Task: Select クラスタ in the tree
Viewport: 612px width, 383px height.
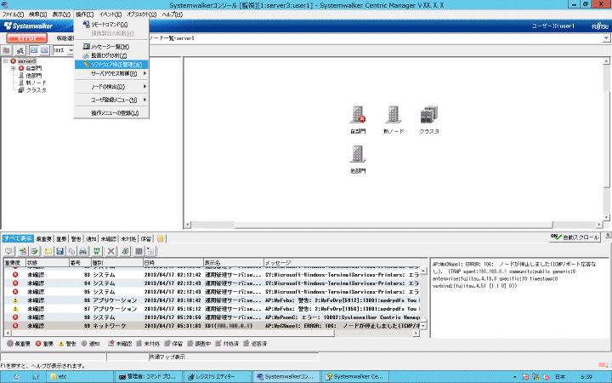Action: pos(36,90)
